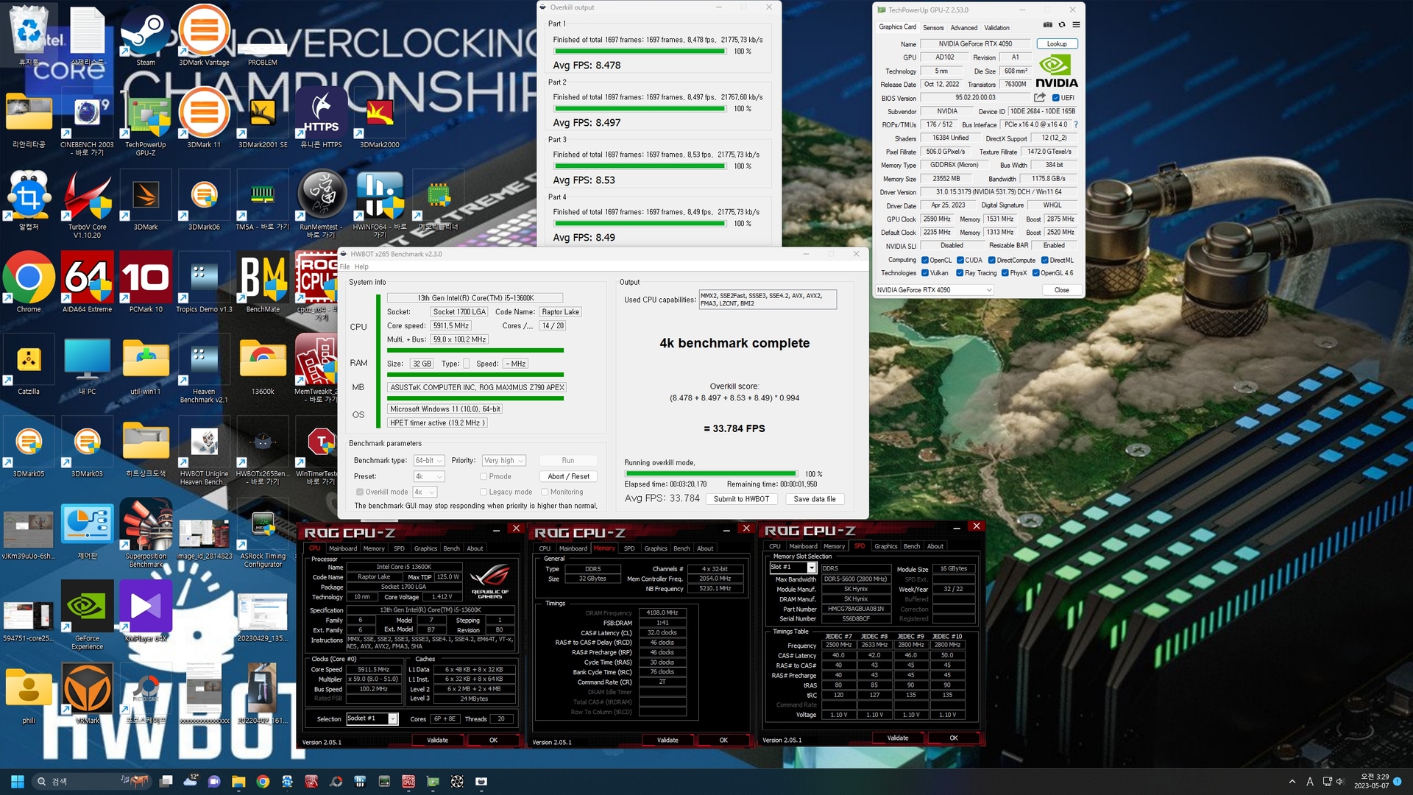The image size is (1413, 795).
Task: Click Lookup button in GPU-Z
Action: [x=1057, y=43]
